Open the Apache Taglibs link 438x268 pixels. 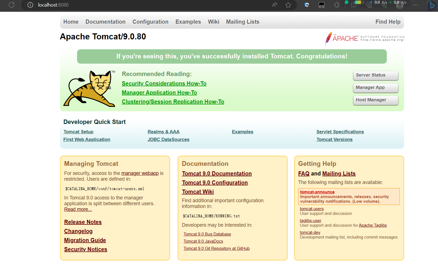(x=372, y=225)
